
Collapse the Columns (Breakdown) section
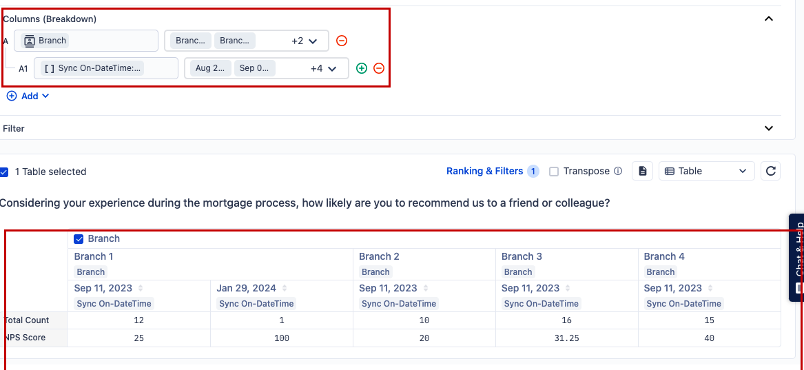(769, 19)
